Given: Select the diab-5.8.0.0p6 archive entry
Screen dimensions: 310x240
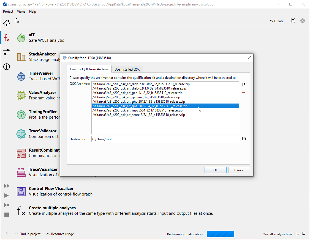Looking at the screenshot, I should (165, 84).
